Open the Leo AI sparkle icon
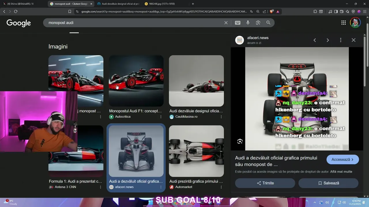This screenshot has height=207, width=369. (x=348, y=11)
